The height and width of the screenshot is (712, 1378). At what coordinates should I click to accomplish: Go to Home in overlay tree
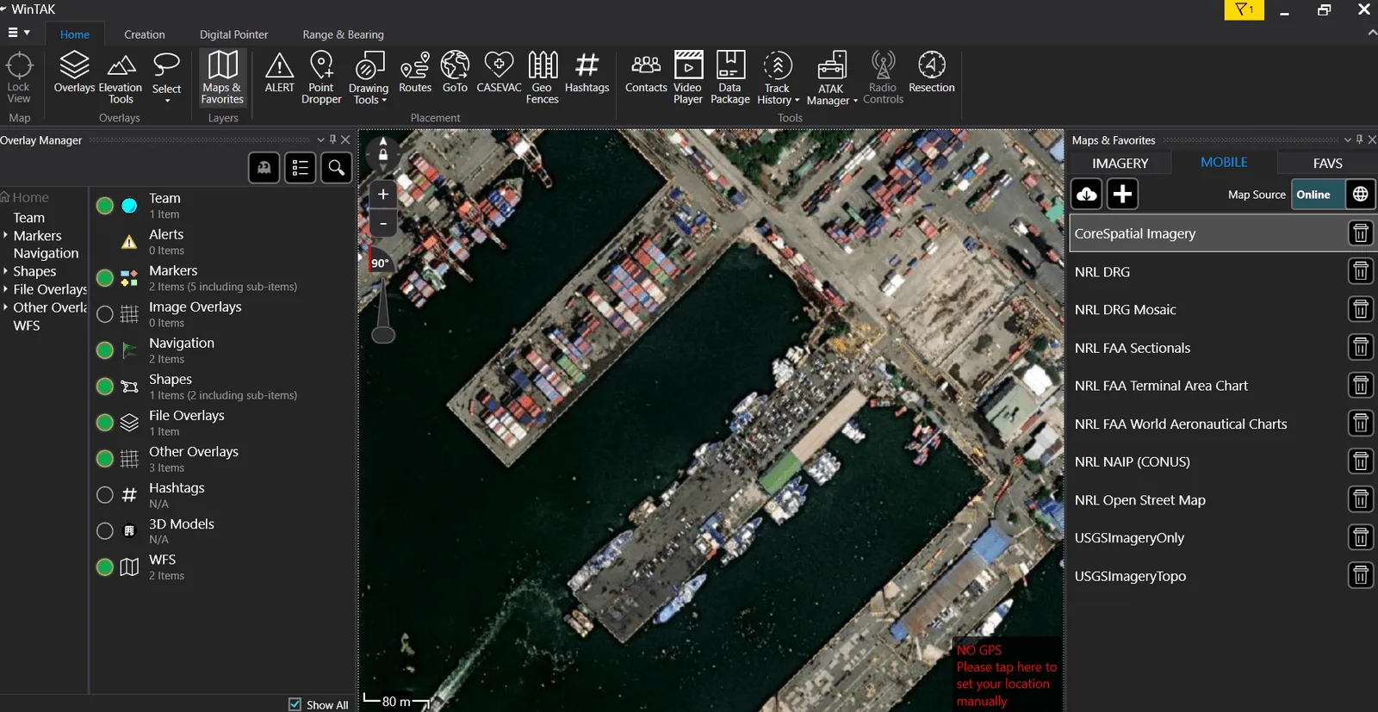click(x=25, y=197)
